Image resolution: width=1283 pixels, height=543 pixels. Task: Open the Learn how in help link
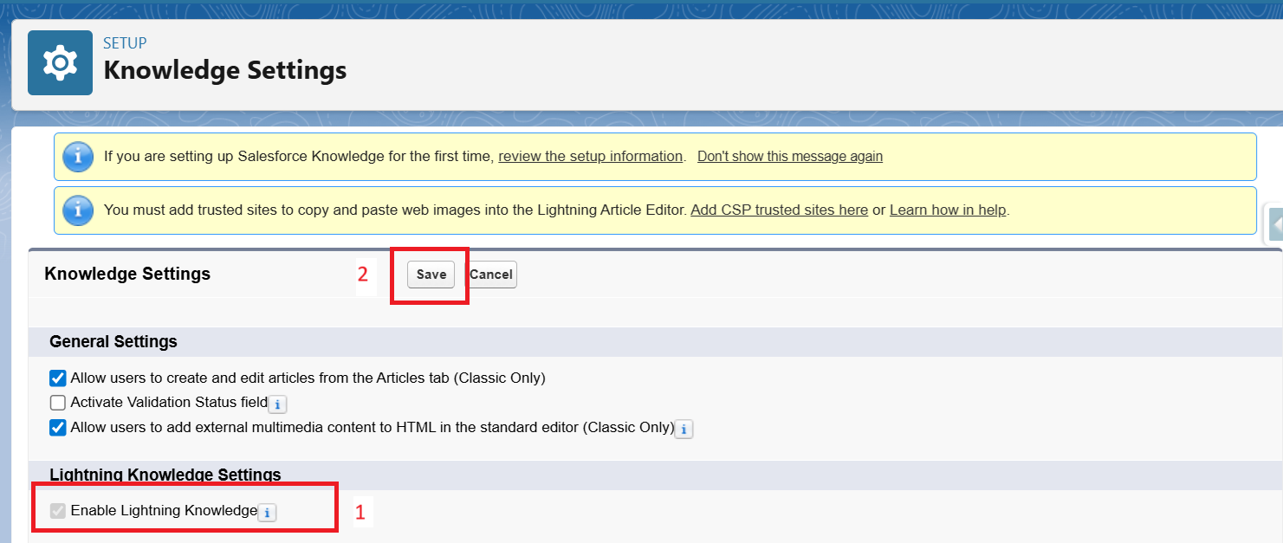click(x=948, y=210)
